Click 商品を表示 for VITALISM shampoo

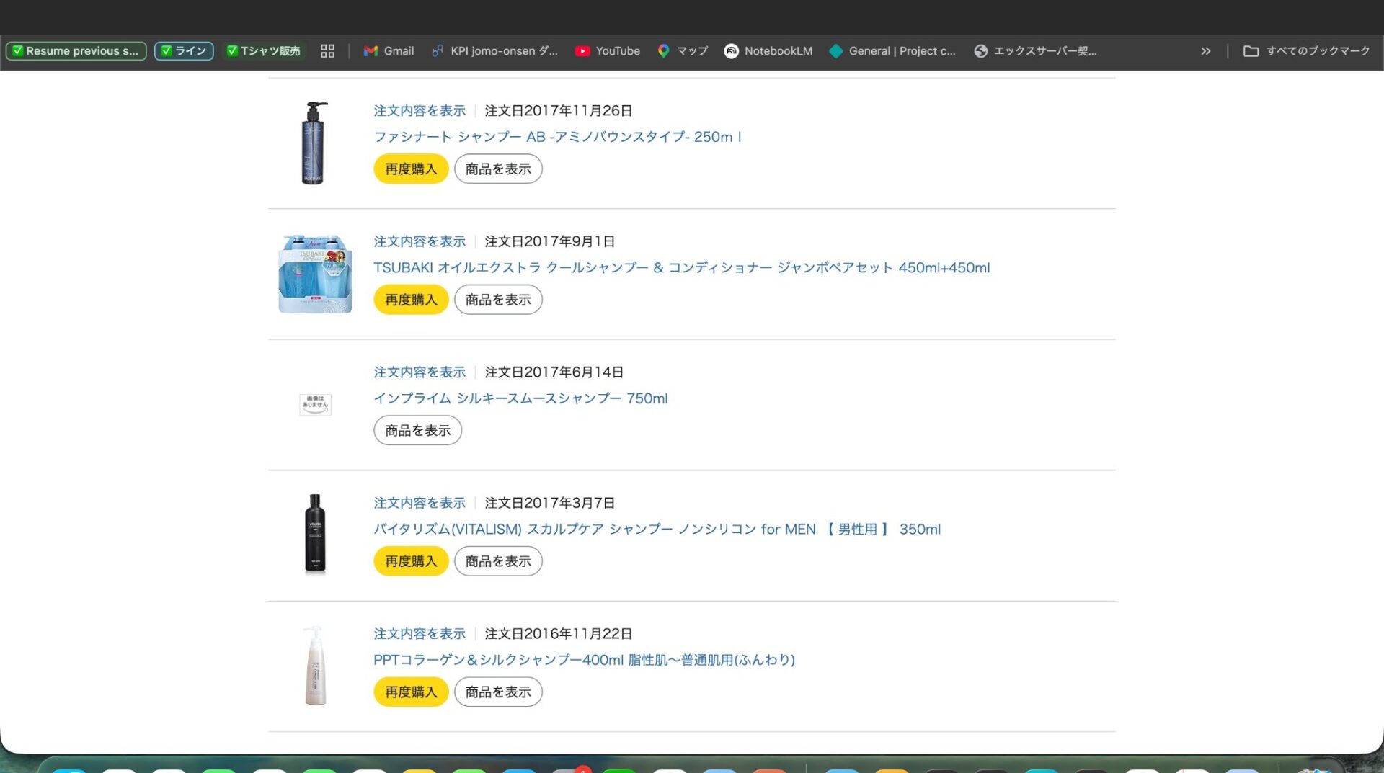498,561
